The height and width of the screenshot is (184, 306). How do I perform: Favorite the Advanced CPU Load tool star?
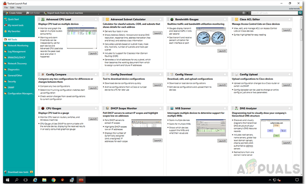pyautogui.click(x=96, y=19)
